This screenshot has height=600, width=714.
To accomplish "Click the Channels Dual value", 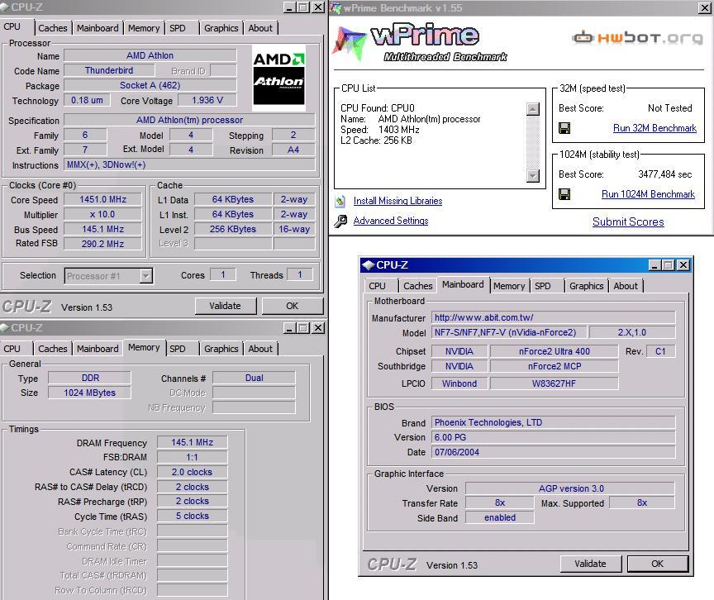I will (x=254, y=378).
